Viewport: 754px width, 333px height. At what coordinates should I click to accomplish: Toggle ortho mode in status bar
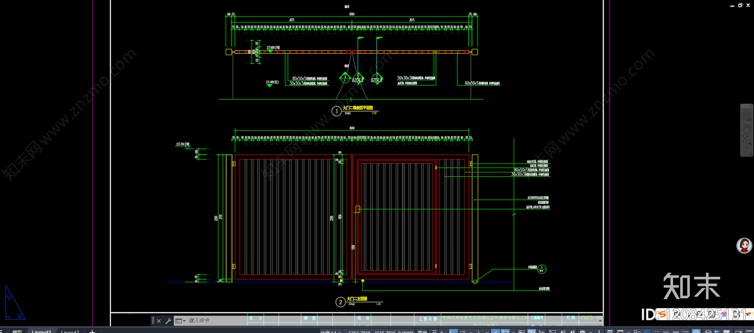pyautogui.click(x=453, y=332)
